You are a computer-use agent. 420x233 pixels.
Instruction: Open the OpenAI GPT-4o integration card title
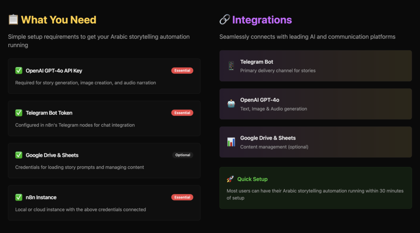(x=259, y=100)
